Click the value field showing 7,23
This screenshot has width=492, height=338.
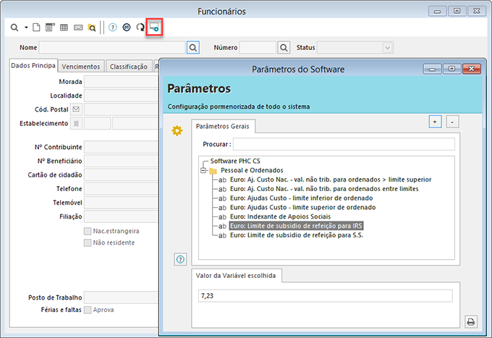point(326,296)
